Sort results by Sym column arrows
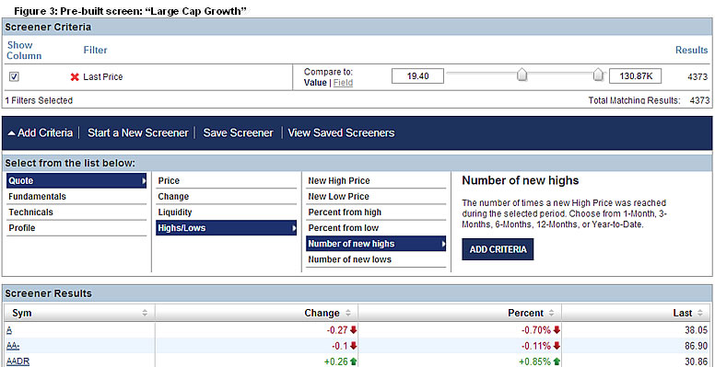Viewport: 715px width, 367px height. (x=145, y=313)
